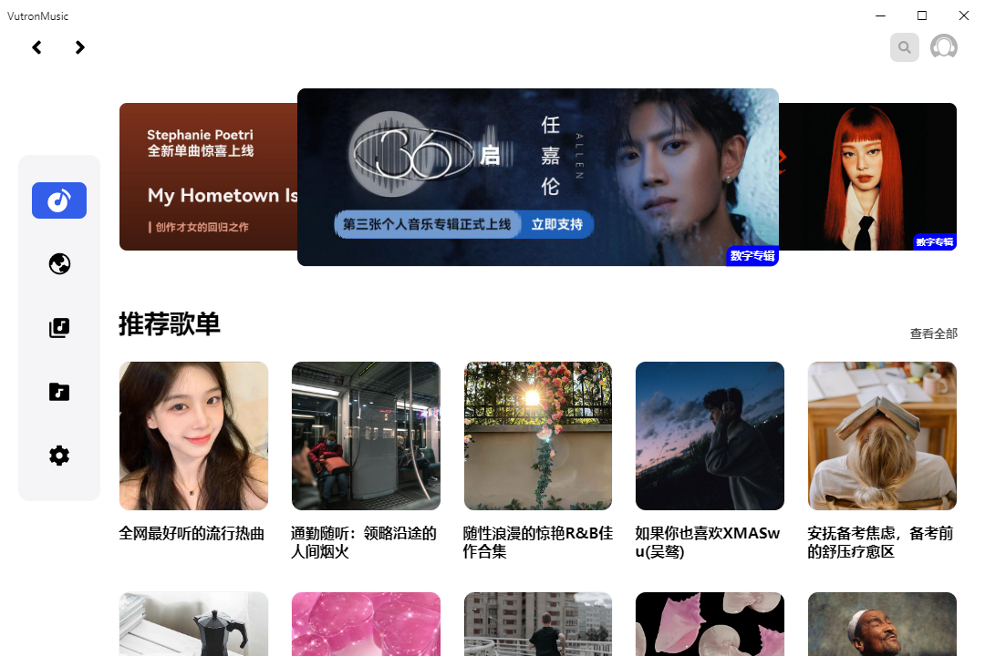Navigate forward with the right arrow icon
Image resolution: width=985 pixels, height=656 pixels.
click(79, 46)
